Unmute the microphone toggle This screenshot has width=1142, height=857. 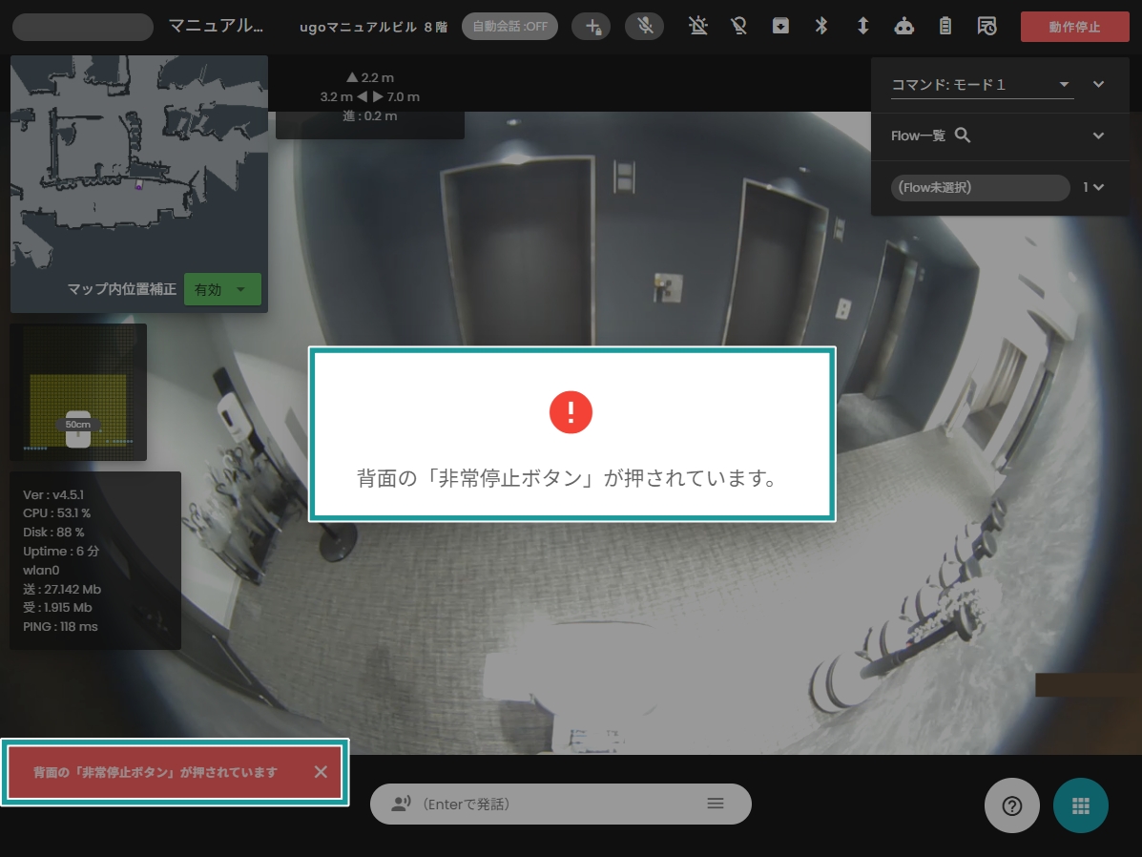[645, 26]
